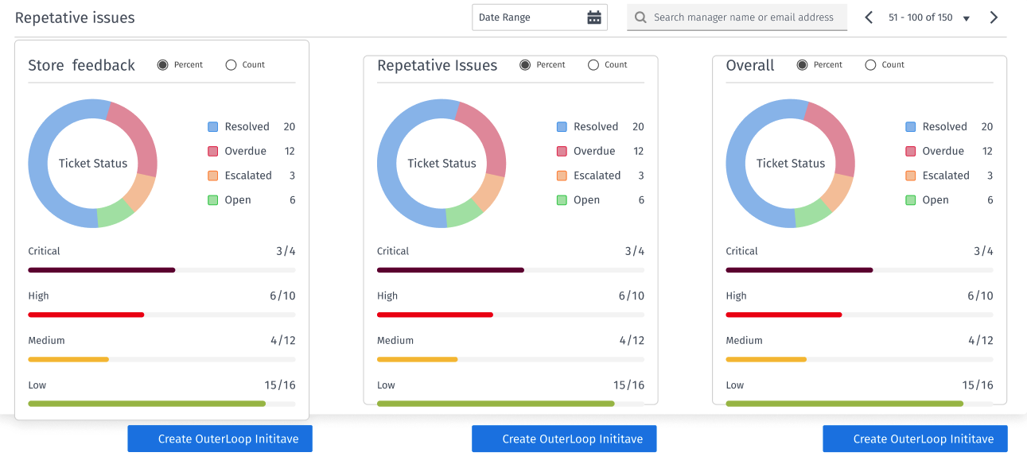Open the Date Range calendar icon
The height and width of the screenshot is (464, 1027).
point(593,17)
